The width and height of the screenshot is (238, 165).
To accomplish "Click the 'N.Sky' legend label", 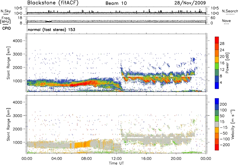I will click(x=6, y=11).
